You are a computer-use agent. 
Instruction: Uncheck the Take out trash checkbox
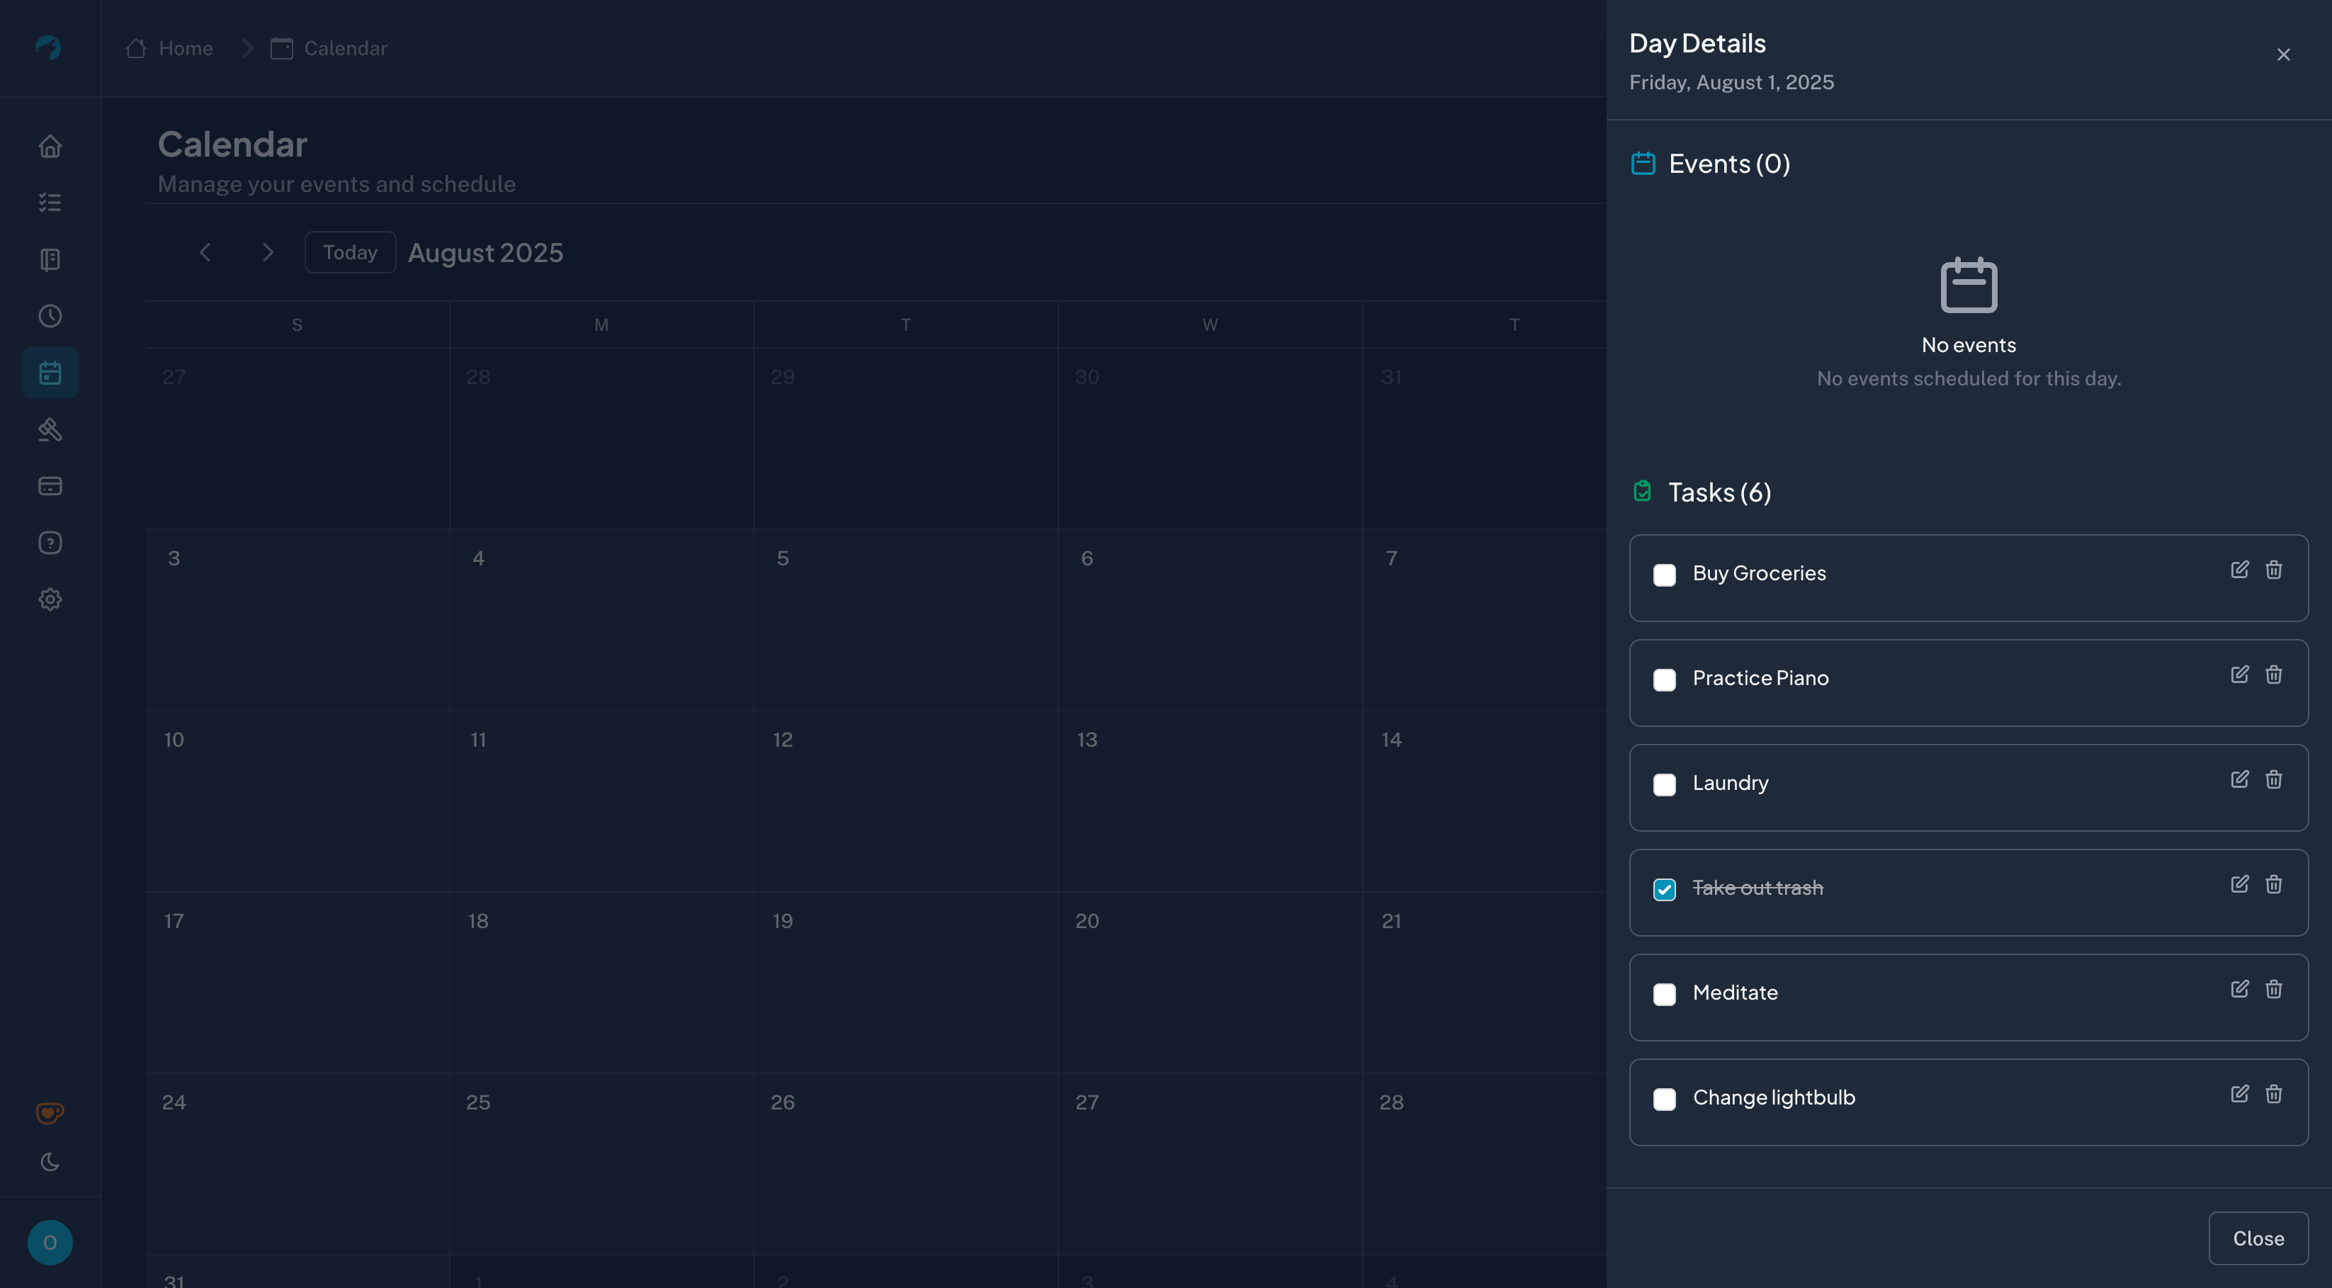[1664, 890]
